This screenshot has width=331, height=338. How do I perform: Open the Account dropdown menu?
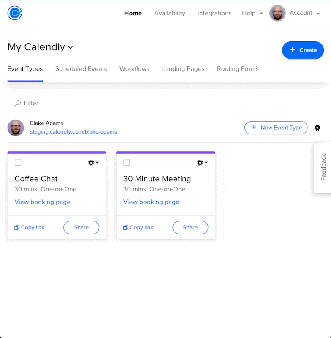click(x=304, y=13)
